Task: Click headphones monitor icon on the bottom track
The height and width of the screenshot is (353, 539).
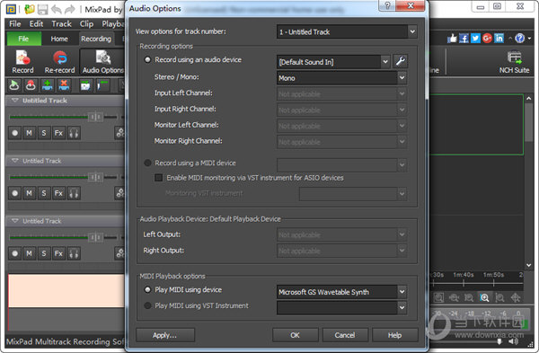Action: click(74, 253)
